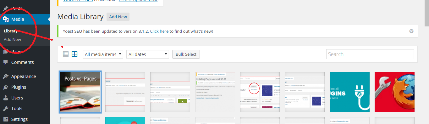Select the thumbnail with red circled Install Now
The height and width of the screenshot is (124, 429).
pos(260,92)
